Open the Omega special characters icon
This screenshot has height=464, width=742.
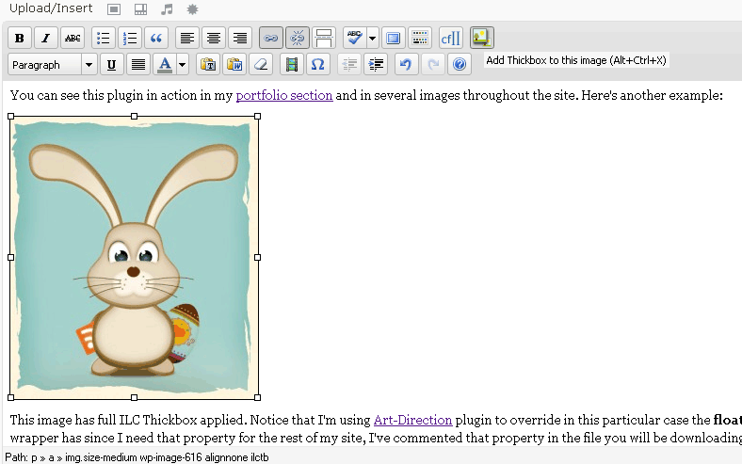click(x=318, y=64)
